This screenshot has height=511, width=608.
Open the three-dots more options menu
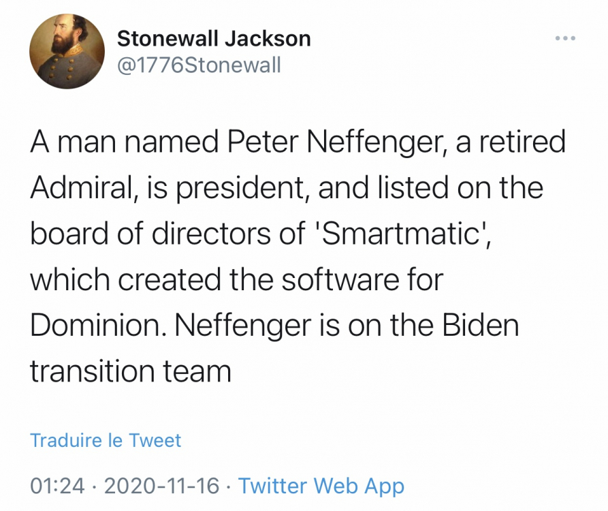click(564, 38)
